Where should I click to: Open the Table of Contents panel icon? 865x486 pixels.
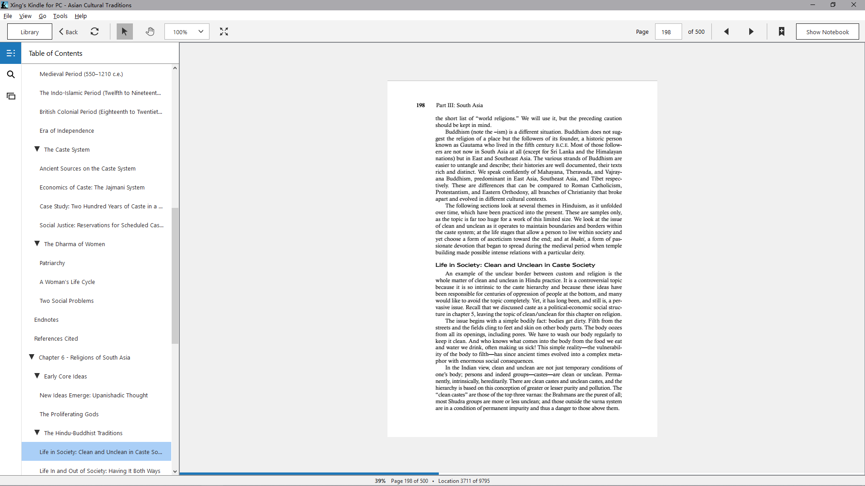click(11, 53)
